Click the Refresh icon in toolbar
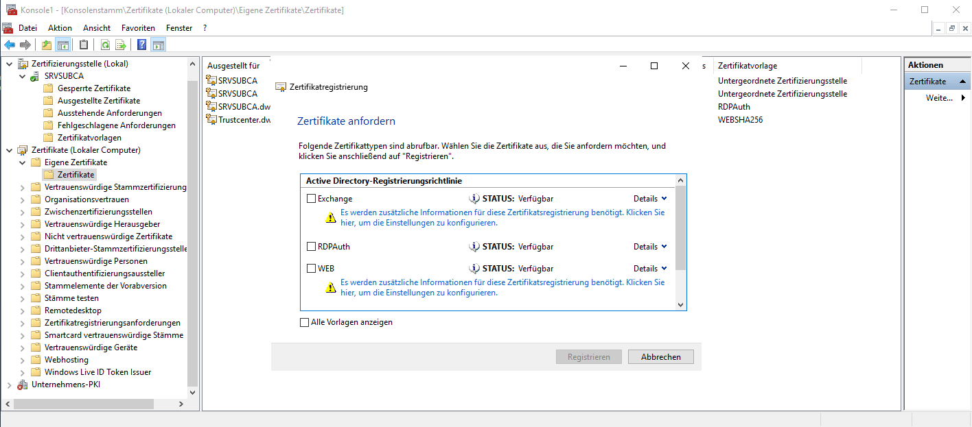 105,45
